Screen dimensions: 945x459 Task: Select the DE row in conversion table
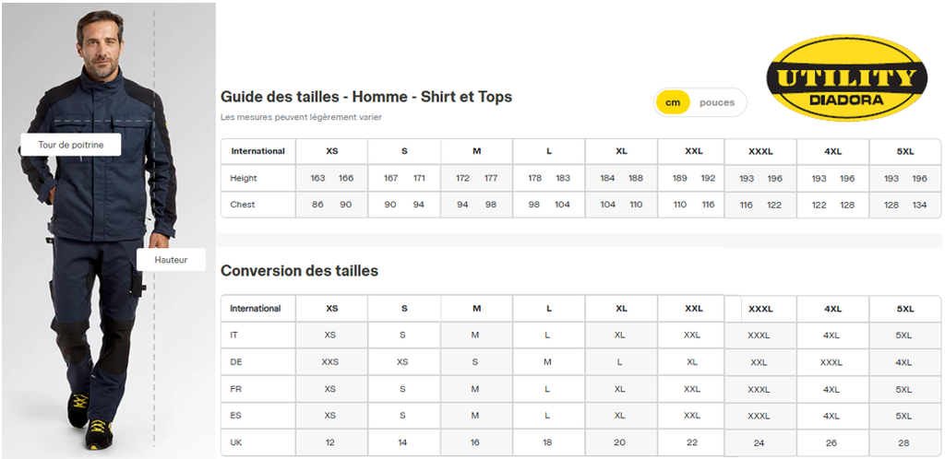point(236,362)
